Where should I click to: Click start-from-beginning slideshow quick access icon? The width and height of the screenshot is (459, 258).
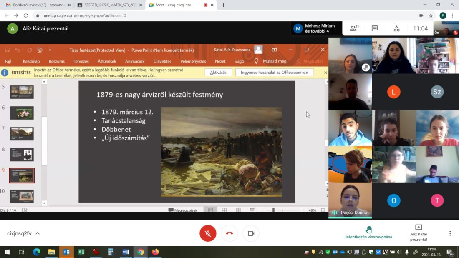(x=40, y=50)
